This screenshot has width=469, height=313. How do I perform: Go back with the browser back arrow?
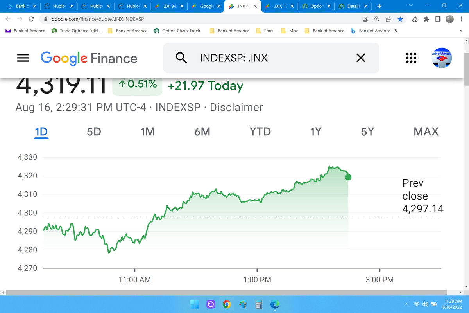pyautogui.click(x=8, y=19)
